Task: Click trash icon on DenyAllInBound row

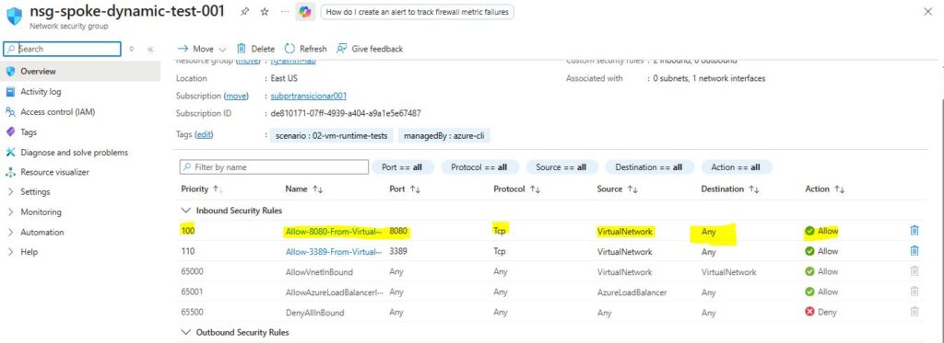Action: 914,312
